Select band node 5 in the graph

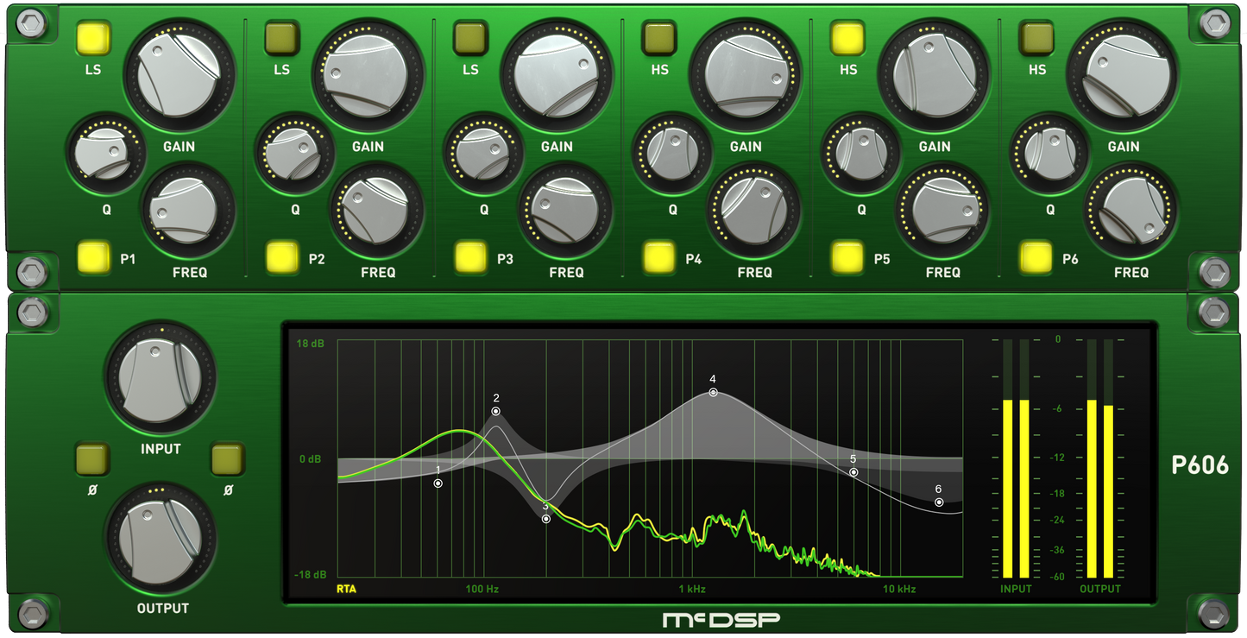click(853, 472)
